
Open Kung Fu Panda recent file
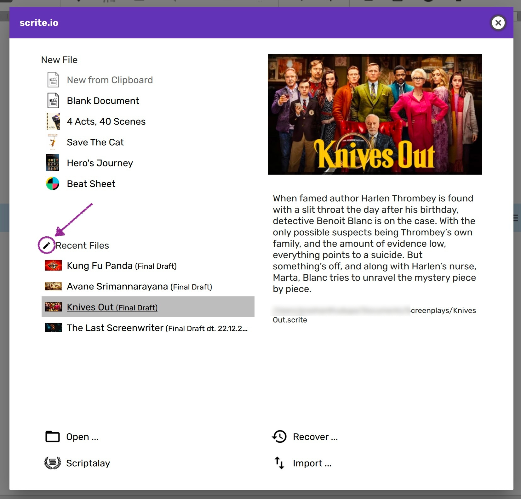[122, 266]
